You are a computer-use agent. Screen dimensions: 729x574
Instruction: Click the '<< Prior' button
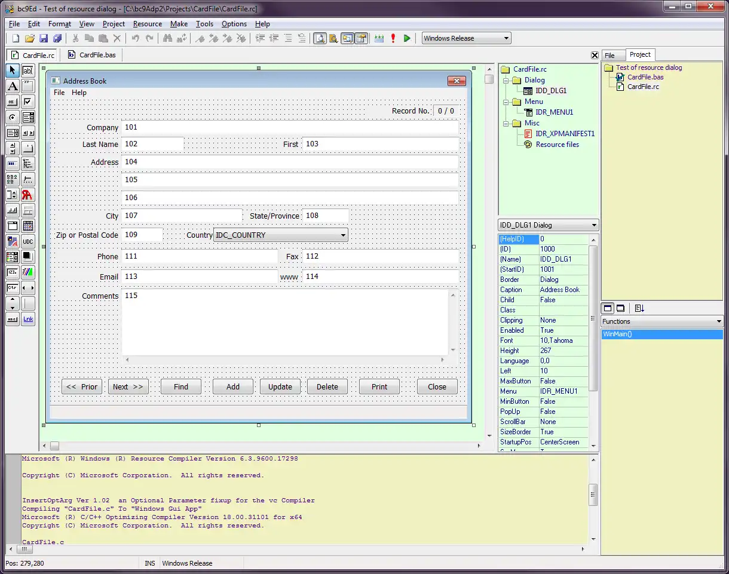point(82,386)
